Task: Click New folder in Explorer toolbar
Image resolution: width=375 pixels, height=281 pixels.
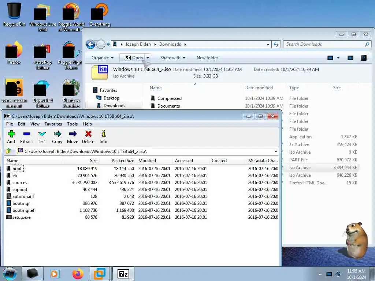Action: pos(207,58)
